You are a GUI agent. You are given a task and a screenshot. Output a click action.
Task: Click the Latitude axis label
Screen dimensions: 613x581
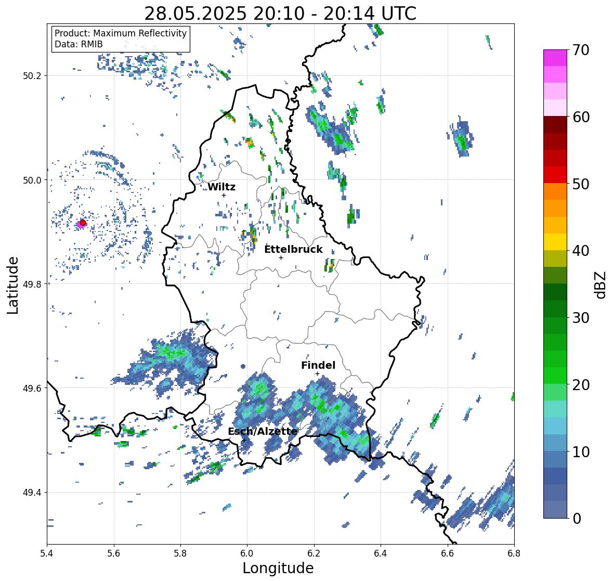click(13, 285)
